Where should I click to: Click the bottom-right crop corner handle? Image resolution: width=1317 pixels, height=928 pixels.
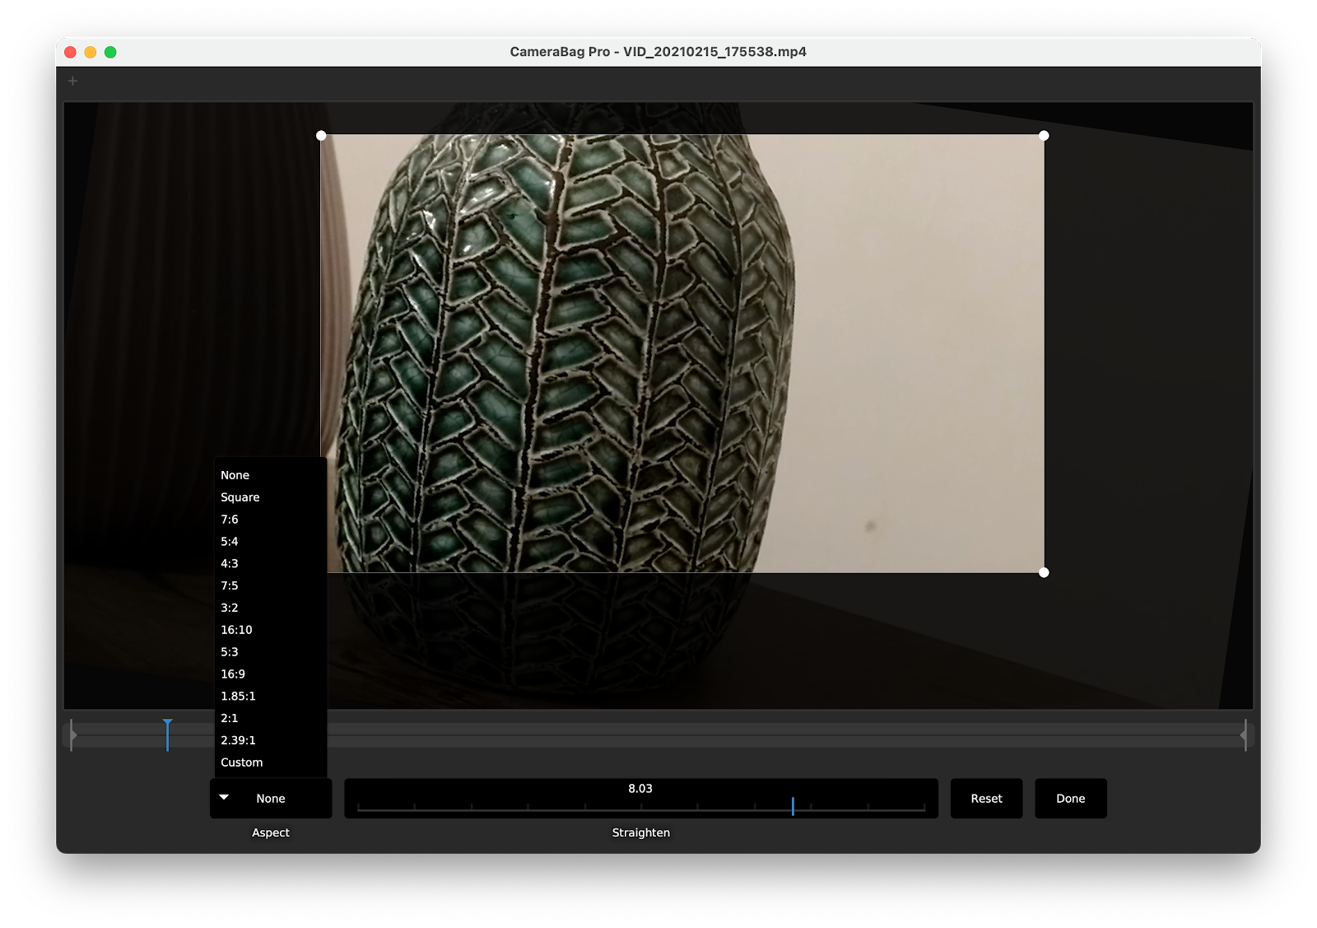[x=1045, y=571]
